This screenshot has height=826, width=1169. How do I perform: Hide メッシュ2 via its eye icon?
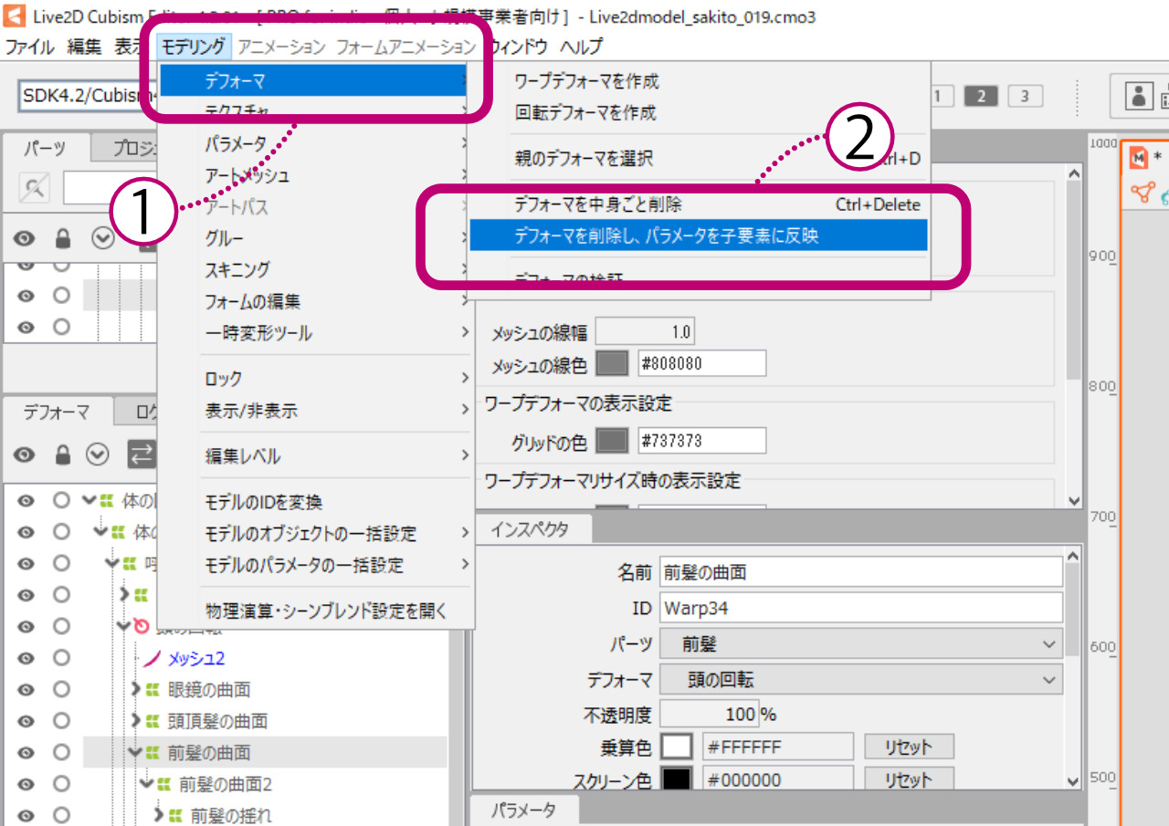click(25, 658)
